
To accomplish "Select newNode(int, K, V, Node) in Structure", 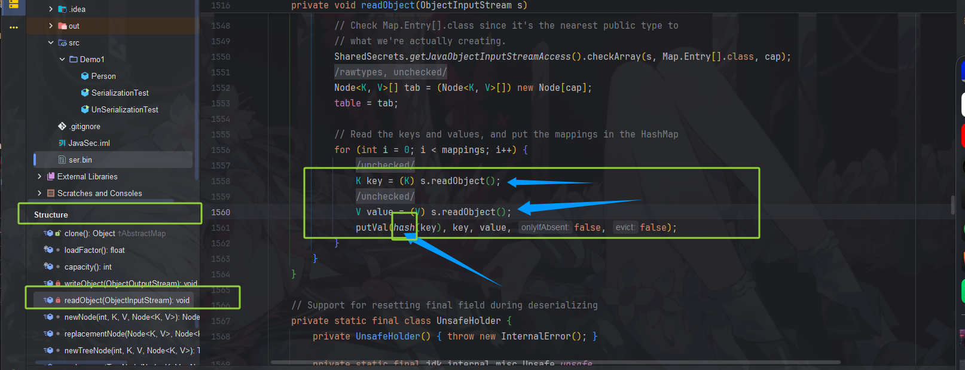I will [132, 317].
